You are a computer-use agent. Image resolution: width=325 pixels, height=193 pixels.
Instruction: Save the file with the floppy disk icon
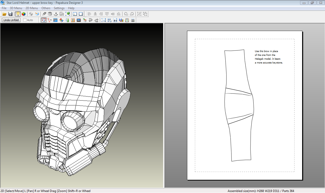pos(10,14)
